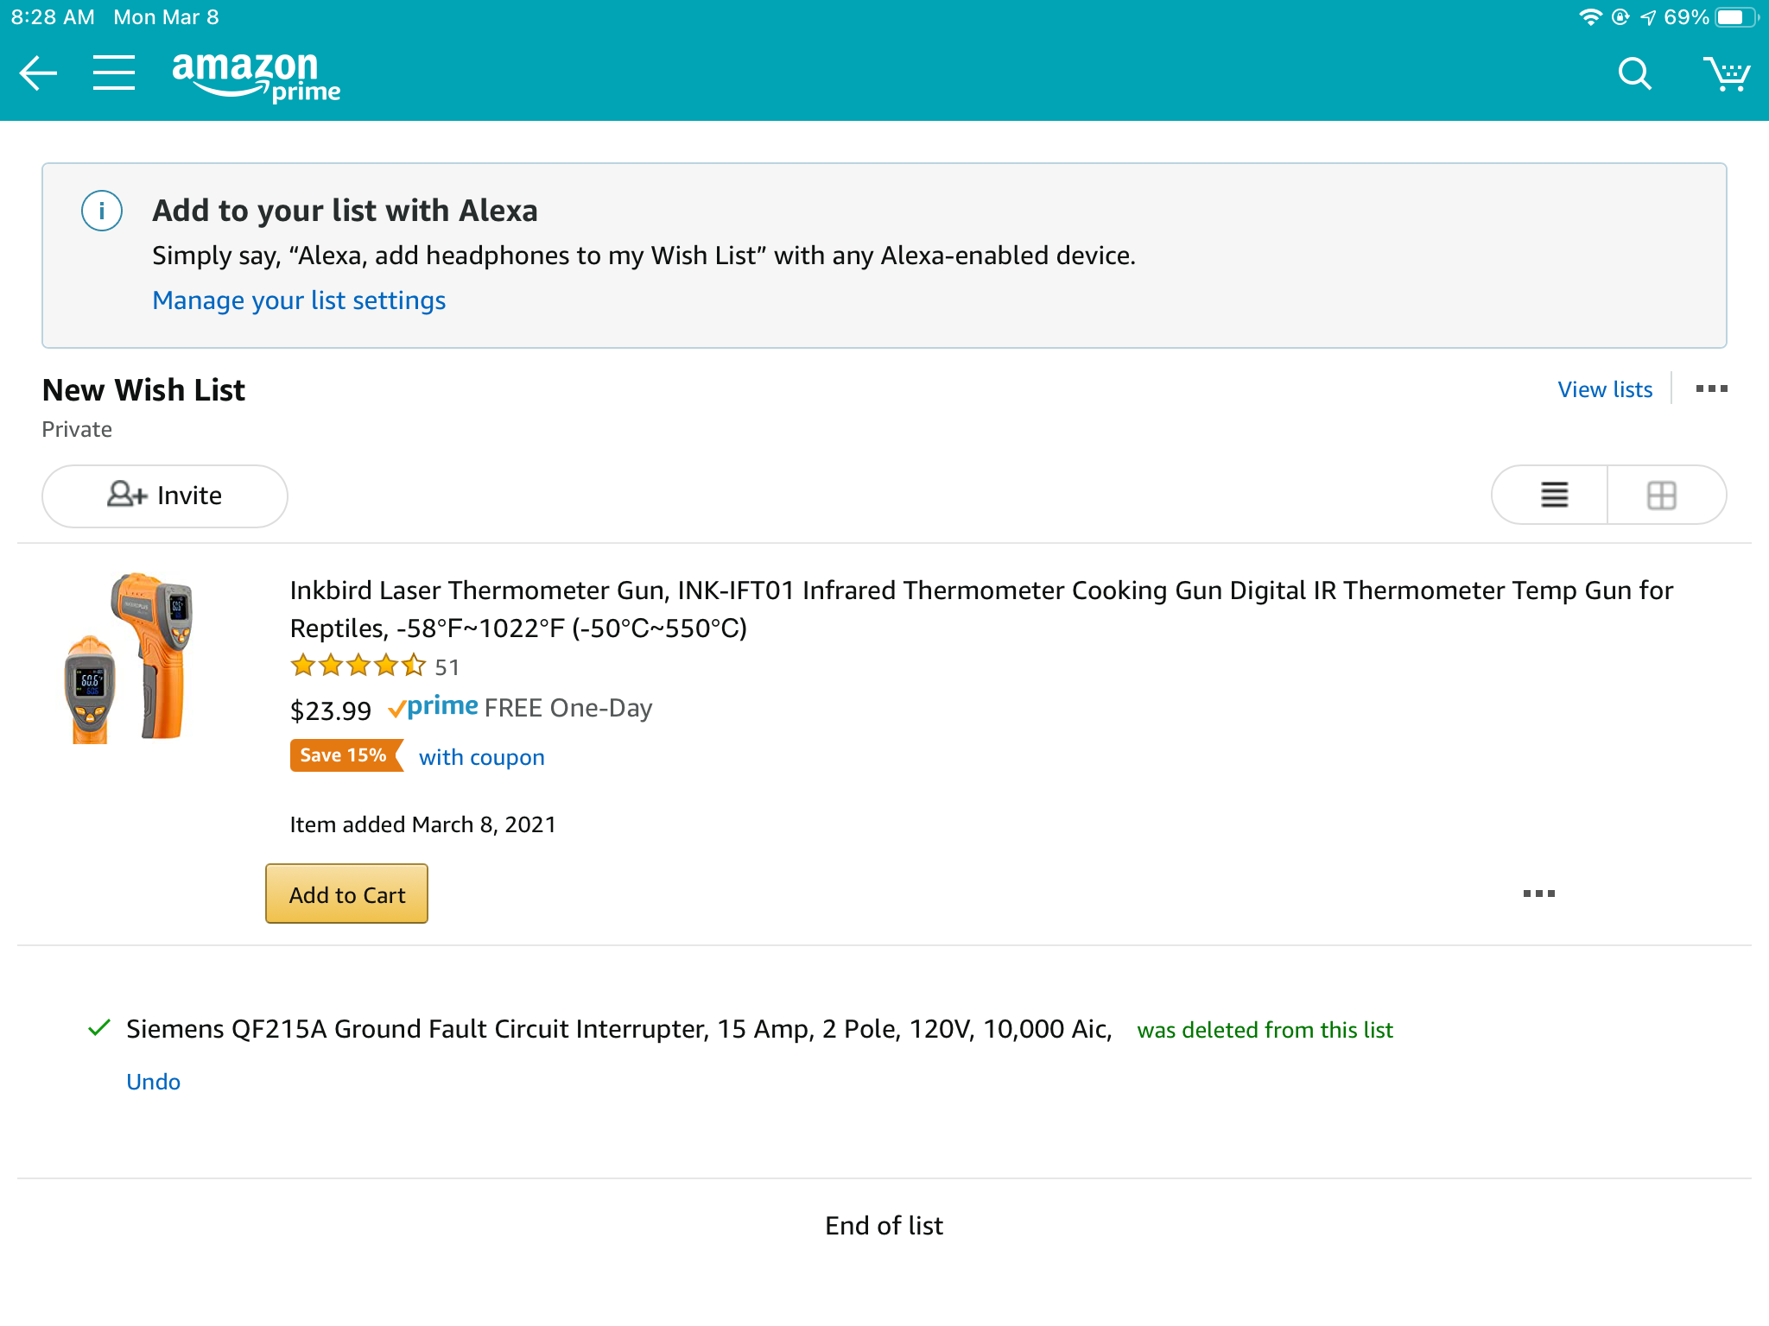This screenshot has height=1326, width=1769.
Task: Click the Inkbird thermometer product image
Action: (x=130, y=658)
